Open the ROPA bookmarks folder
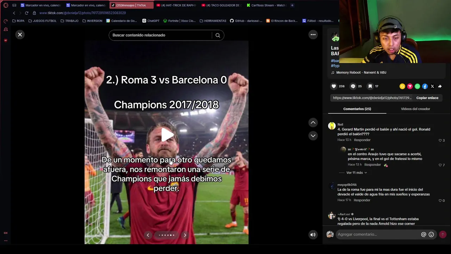 (x=18, y=21)
